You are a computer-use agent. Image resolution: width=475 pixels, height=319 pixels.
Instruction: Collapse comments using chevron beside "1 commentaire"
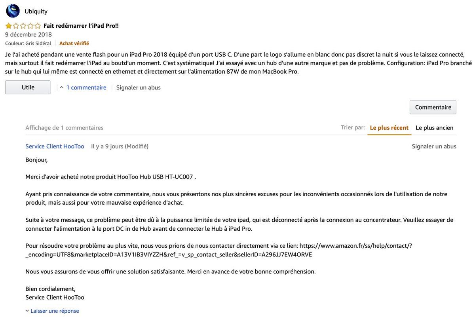click(x=62, y=87)
